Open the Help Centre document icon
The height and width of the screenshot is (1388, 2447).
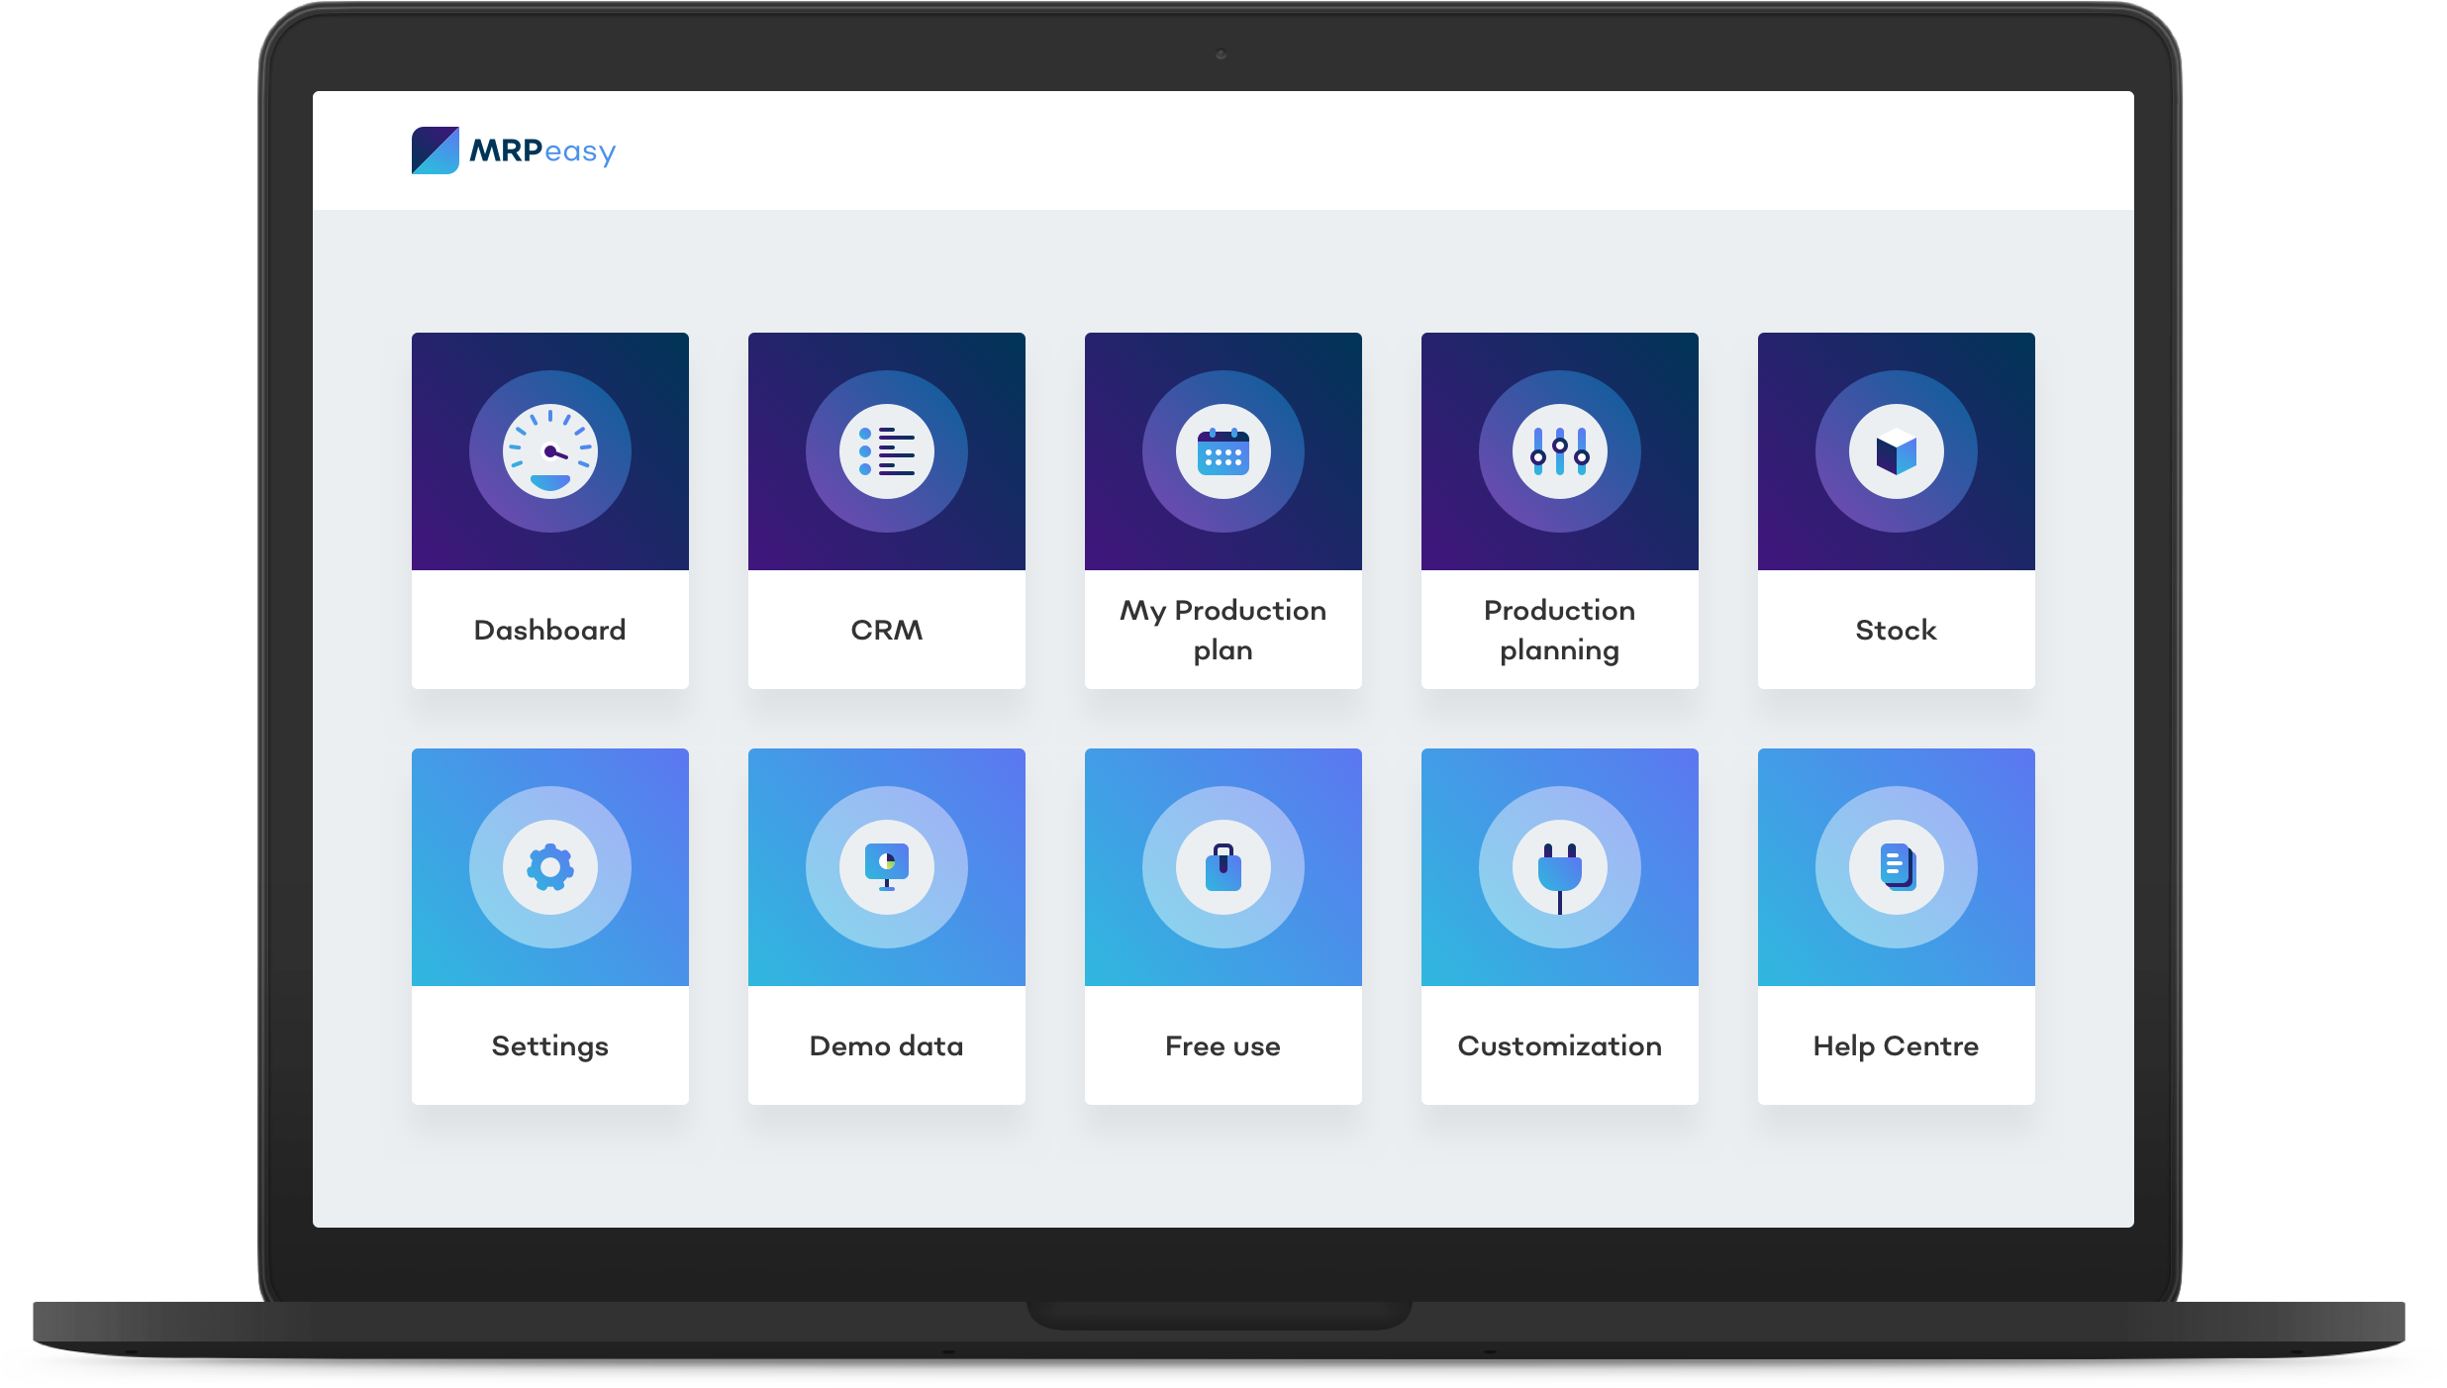[x=1897, y=867]
